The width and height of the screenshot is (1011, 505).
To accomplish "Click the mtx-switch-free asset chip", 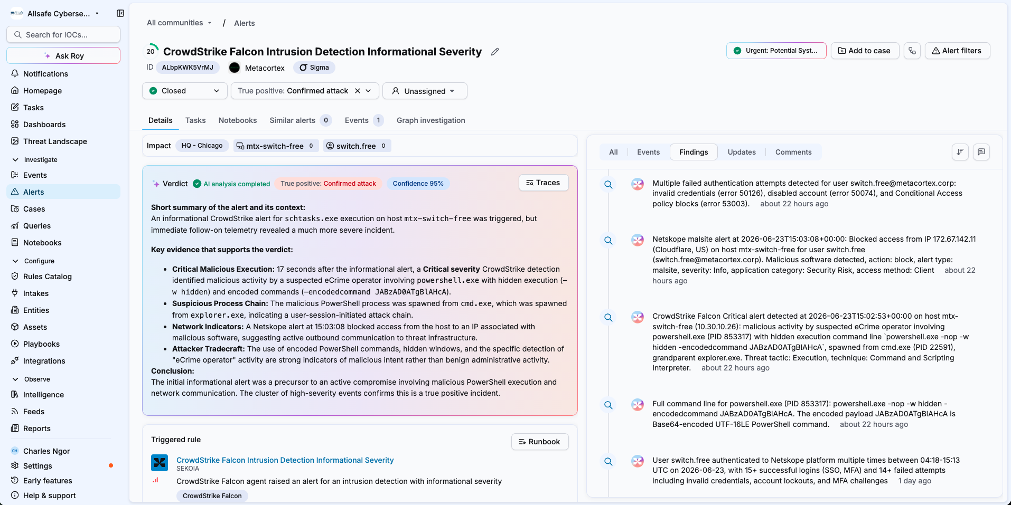I will tap(276, 146).
